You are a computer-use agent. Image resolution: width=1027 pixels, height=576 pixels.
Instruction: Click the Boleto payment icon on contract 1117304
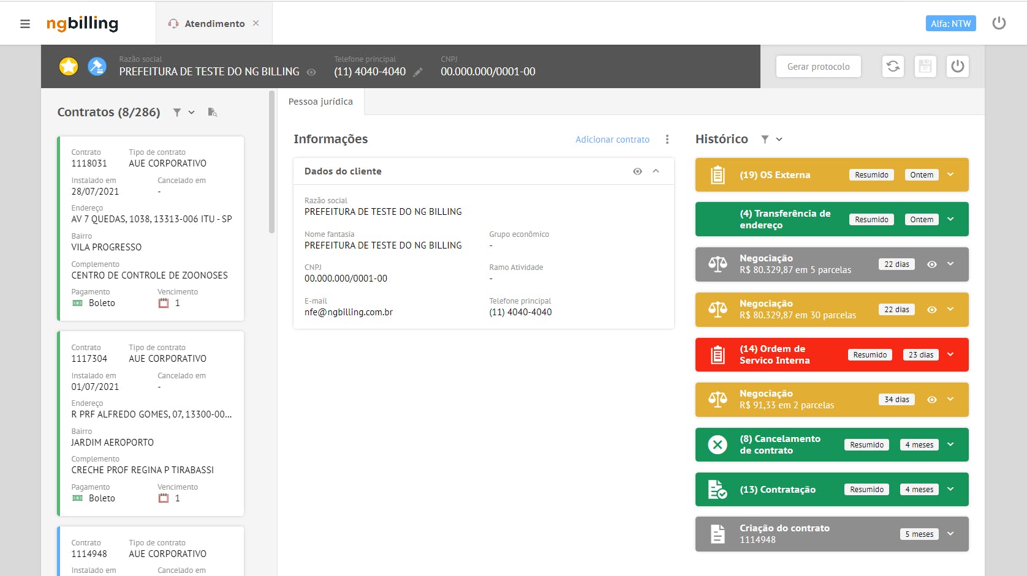pyautogui.click(x=77, y=498)
